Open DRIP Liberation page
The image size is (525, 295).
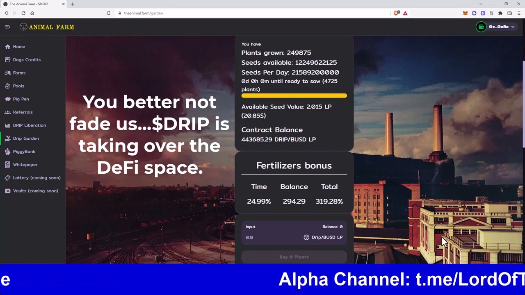point(30,125)
